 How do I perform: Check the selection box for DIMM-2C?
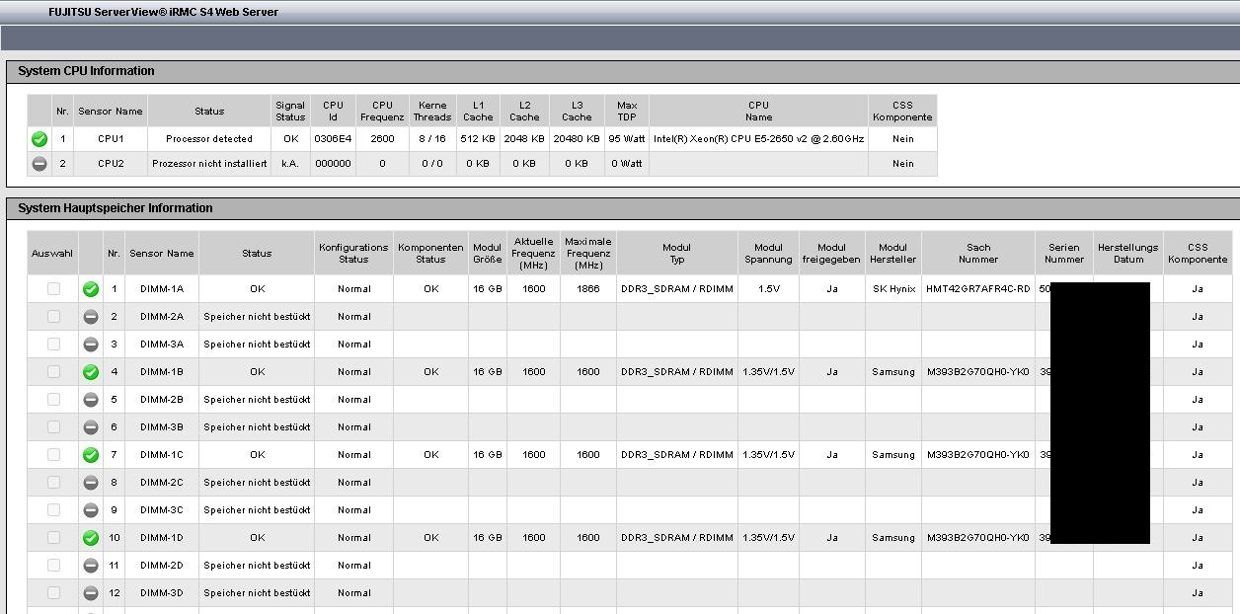(53, 482)
